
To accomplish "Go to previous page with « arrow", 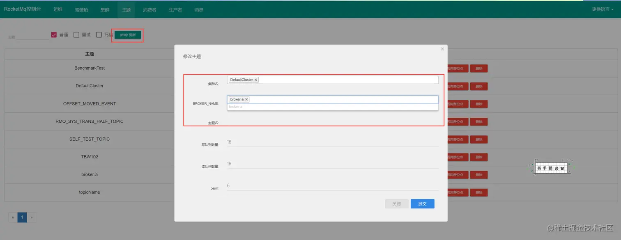I will pos(13,217).
